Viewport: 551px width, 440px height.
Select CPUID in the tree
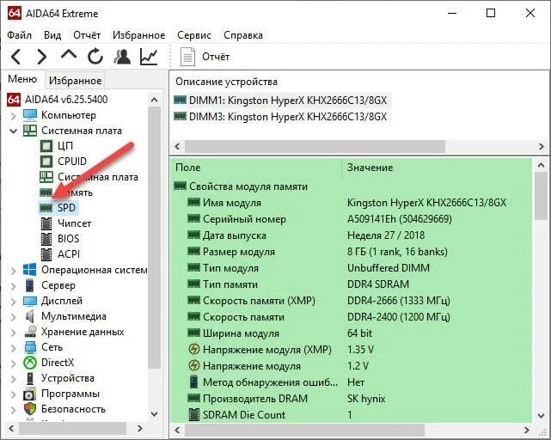[x=72, y=162]
